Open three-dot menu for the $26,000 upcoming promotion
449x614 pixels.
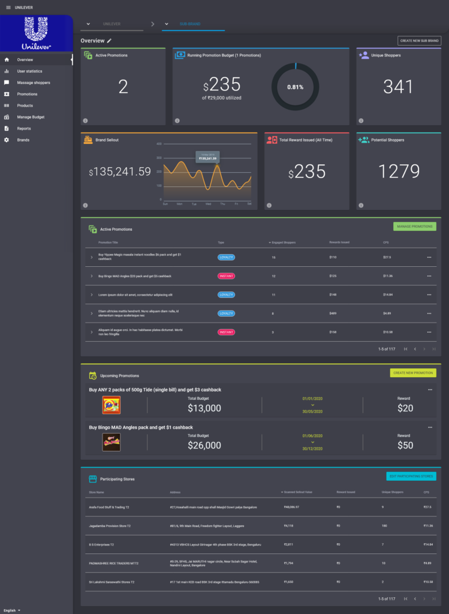point(430,427)
